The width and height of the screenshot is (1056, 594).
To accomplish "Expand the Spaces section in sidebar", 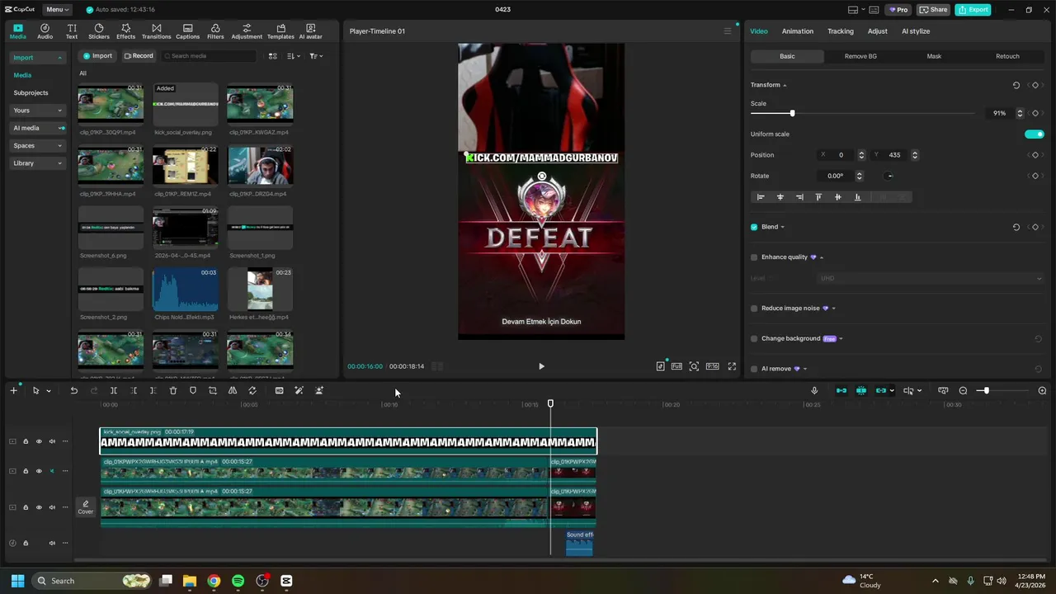I will 38,145.
